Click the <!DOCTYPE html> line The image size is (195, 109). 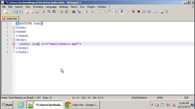pyautogui.click(x=29, y=24)
